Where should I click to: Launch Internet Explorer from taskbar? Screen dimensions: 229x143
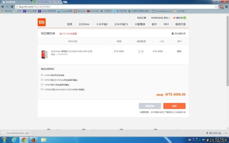pos(14,140)
